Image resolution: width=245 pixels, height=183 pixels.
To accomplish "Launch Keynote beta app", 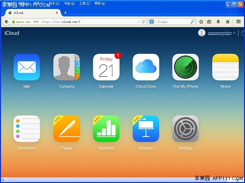I will point(146,129).
